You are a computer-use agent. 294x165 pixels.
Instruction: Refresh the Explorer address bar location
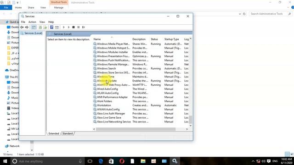(x=244, y=14)
